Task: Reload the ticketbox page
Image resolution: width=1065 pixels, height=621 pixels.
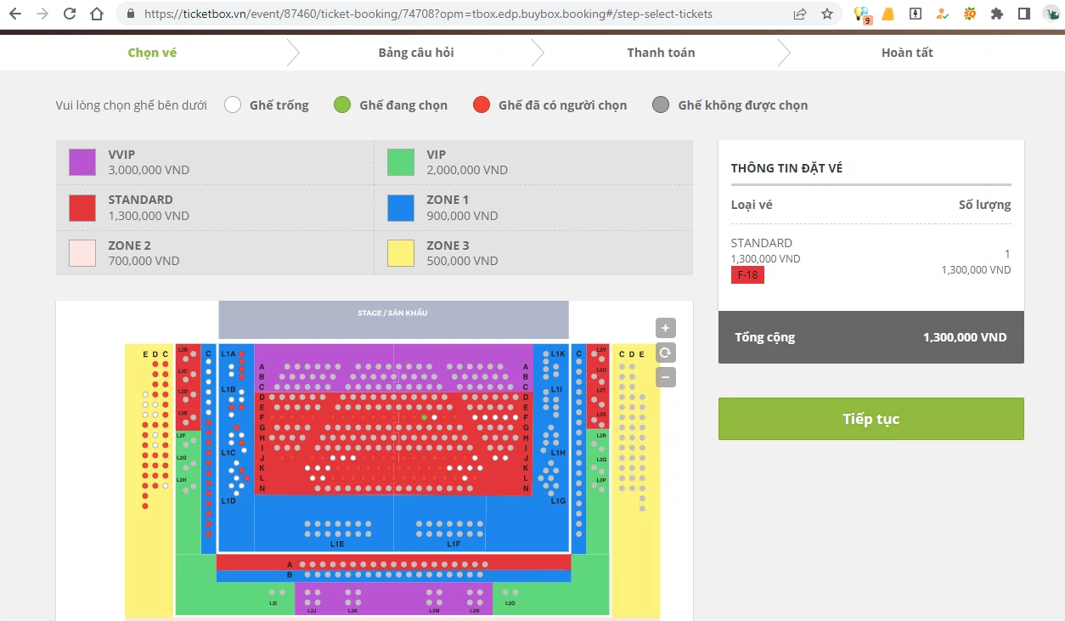Action: [x=70, y=14]
